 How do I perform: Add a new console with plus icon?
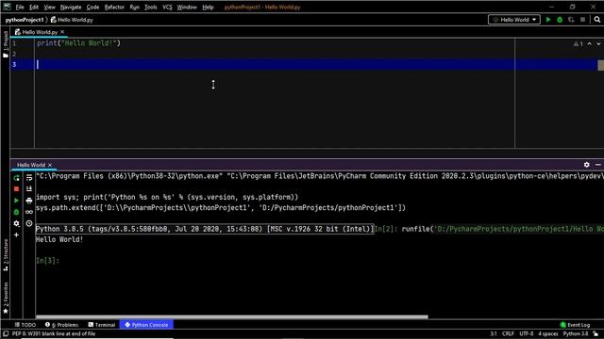coord(16,234)
